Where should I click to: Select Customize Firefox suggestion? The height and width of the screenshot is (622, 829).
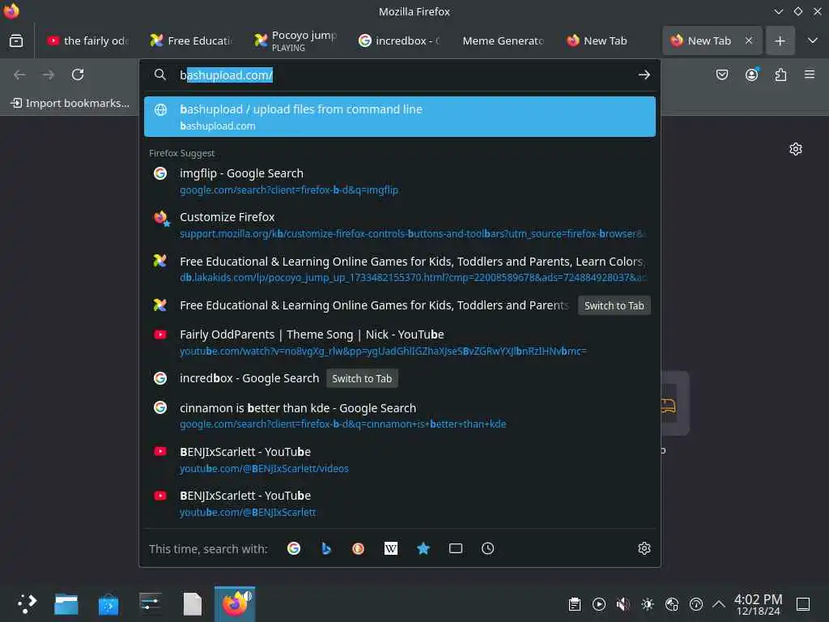tap(400, 225)
